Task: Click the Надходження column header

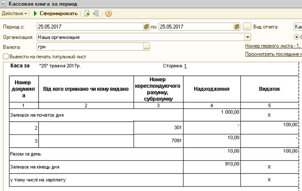Action: 212,89
